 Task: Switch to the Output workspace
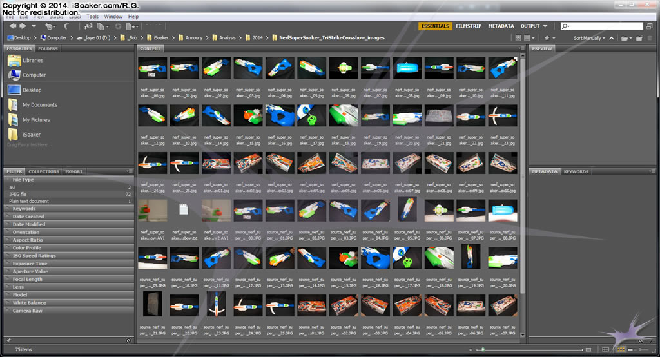tap(530, 26)
